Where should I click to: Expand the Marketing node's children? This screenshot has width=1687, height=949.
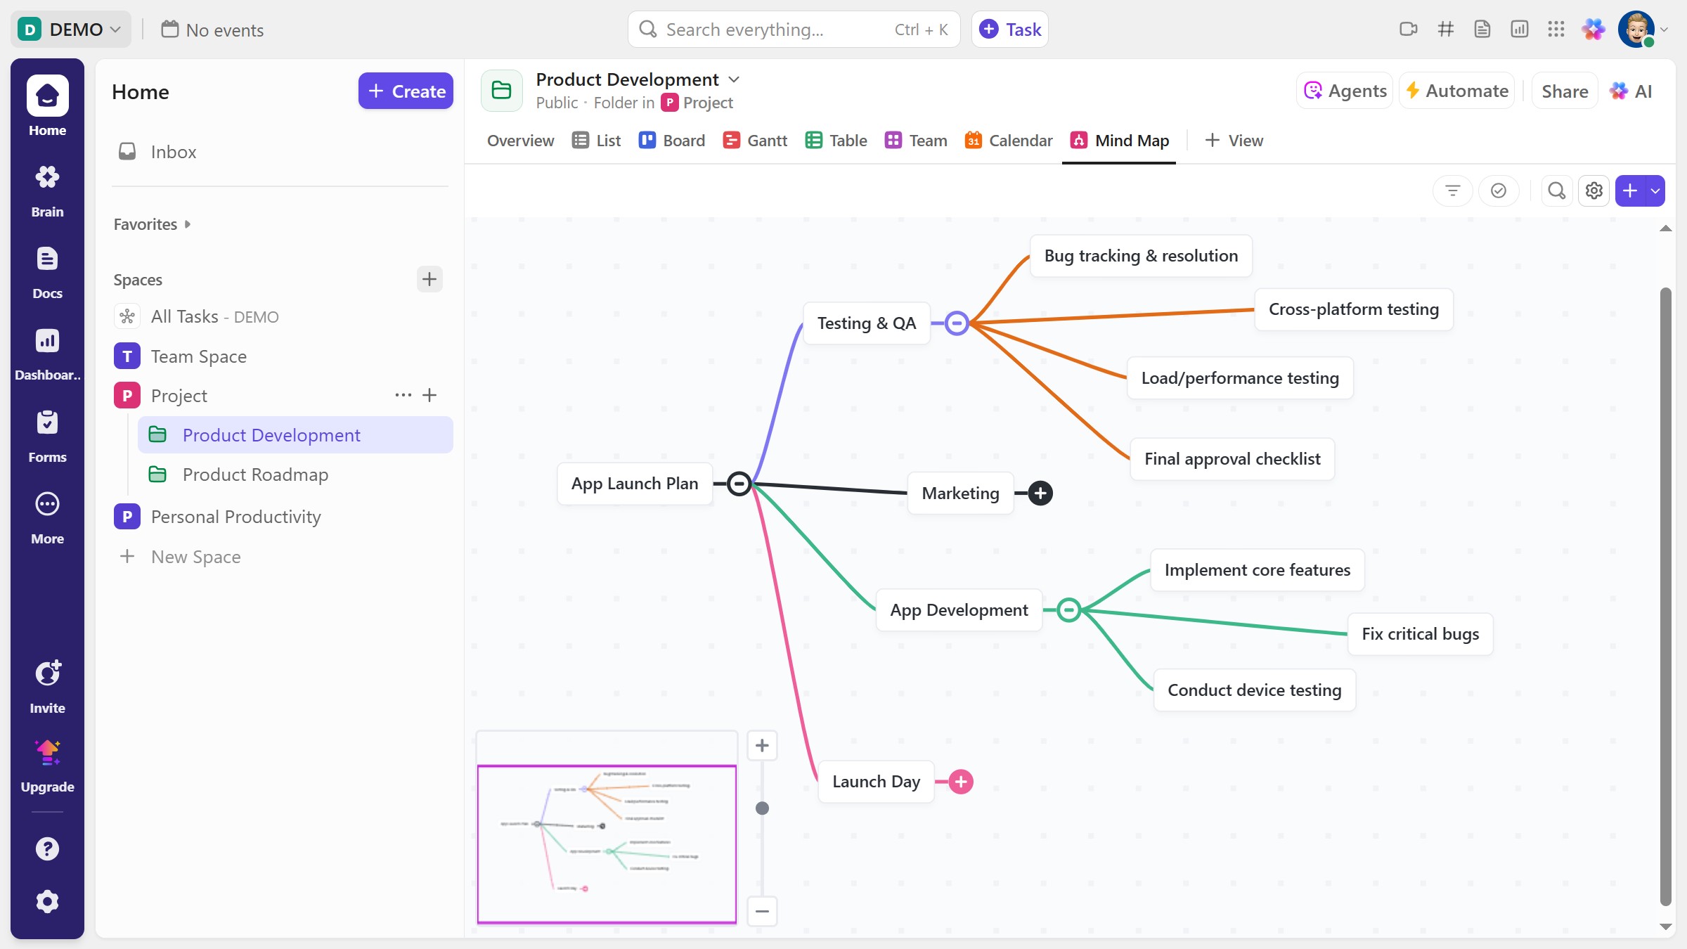(x=1040, y=493)
